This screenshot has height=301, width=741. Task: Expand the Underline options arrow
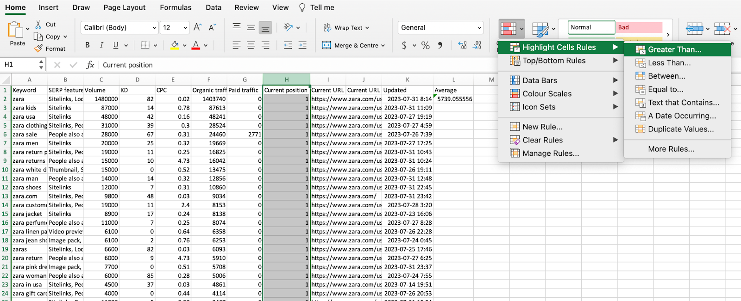point(126,45)
